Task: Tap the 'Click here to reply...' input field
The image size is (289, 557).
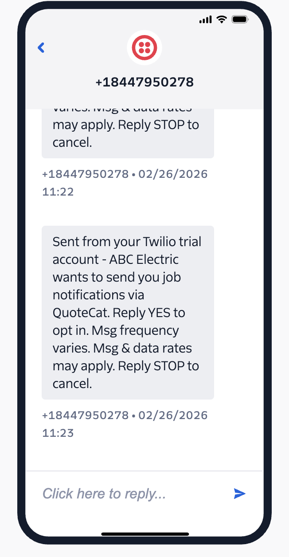Action: tap(104, 494)
